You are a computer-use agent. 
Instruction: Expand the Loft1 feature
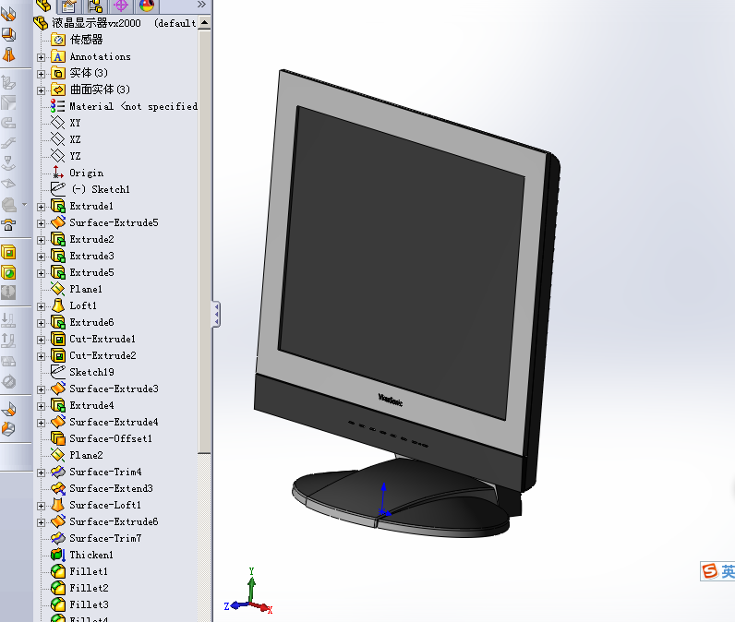click(42, 306)
